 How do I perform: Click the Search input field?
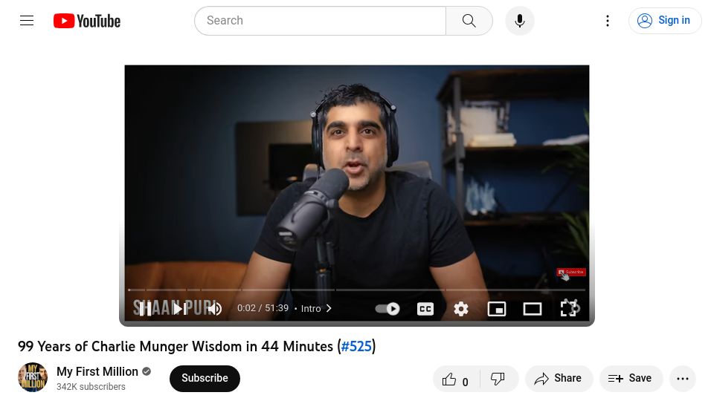320,21
